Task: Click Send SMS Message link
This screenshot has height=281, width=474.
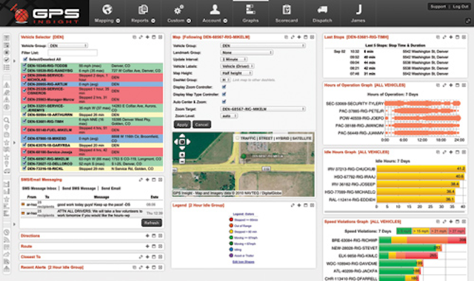Action: 79,189
